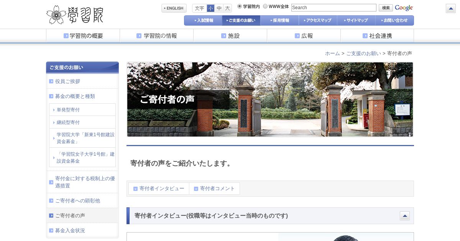Switch site to ENGLISH
This screenshot has width=460, height=241.
[x=174, y=8]
